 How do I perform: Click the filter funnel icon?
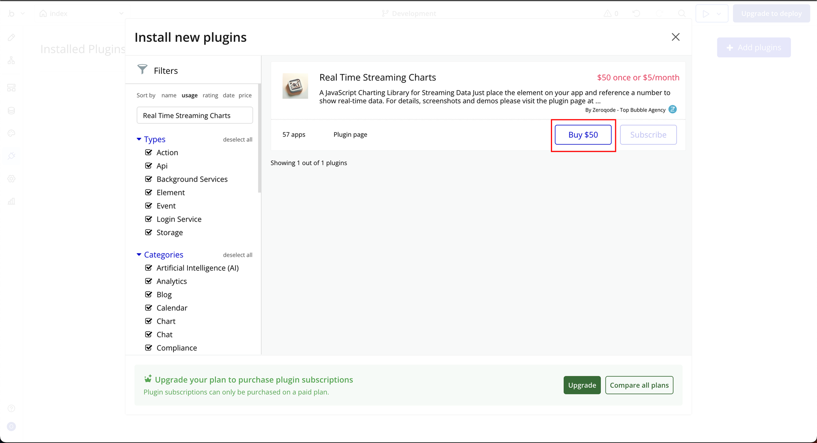tap(142, 70)
